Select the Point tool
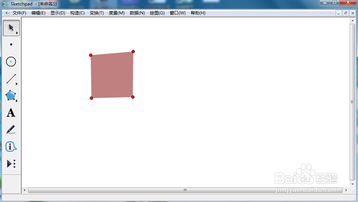358x202 pixels. tap(11, 44)
